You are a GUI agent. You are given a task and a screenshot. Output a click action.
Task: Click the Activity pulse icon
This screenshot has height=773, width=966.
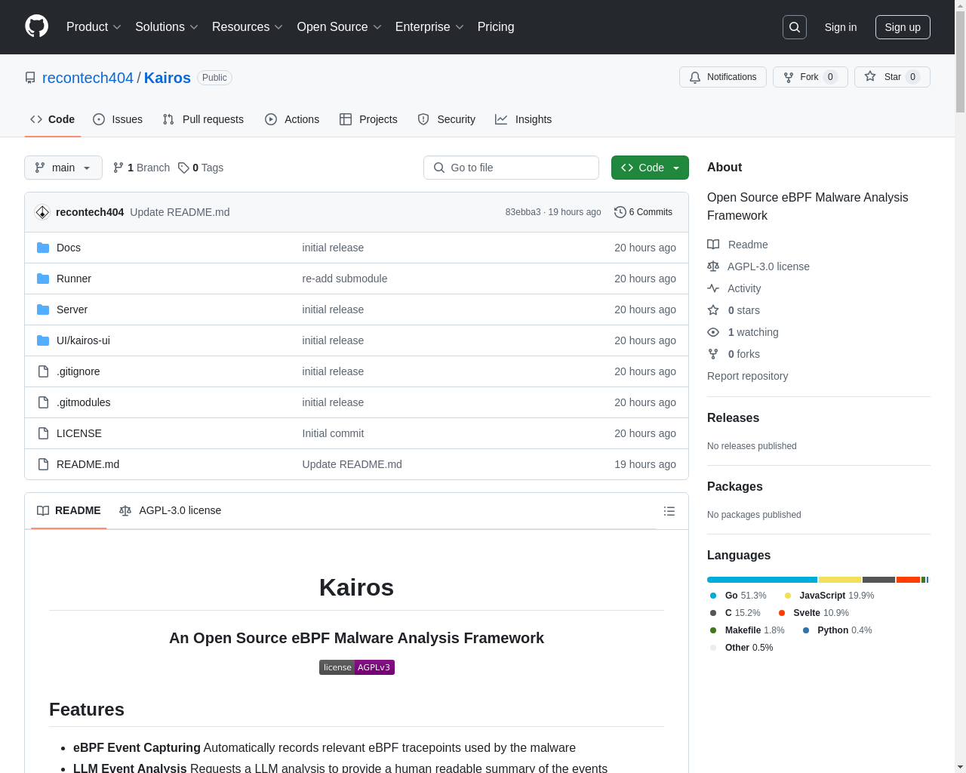713,288
